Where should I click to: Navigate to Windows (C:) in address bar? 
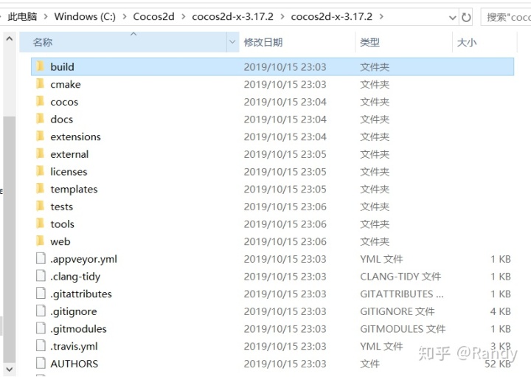(85, 16)
